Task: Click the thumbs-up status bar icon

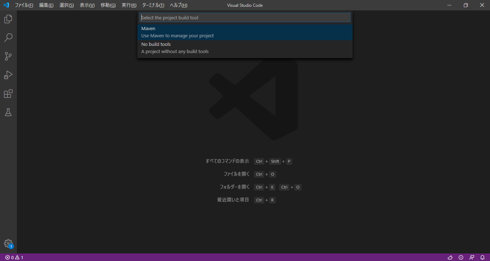Action: click(450, 257)
